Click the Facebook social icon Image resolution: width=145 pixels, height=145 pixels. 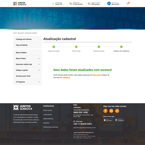tap(105, 111)
